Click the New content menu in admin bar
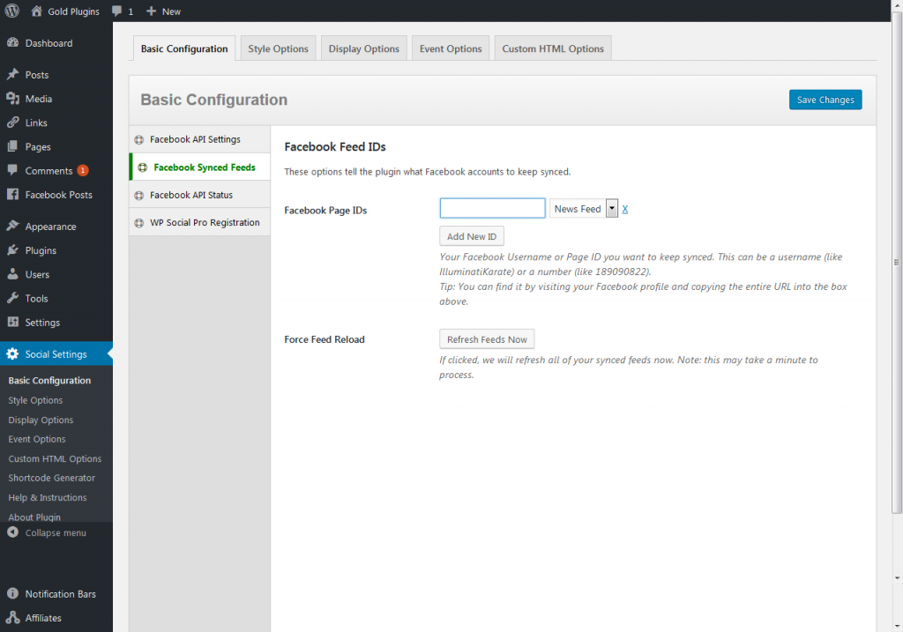Screen dimensions: 903x632 [163, 11]
